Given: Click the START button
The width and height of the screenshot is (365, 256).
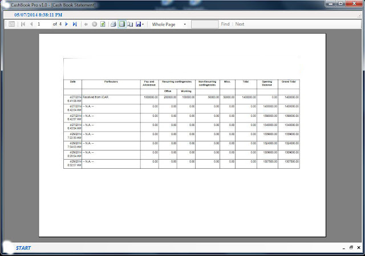Looking at the screenshot, I should [x=23, y=248].
